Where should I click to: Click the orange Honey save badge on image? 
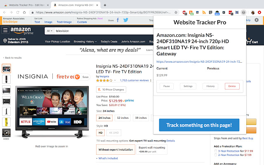[x=77, y=77]
